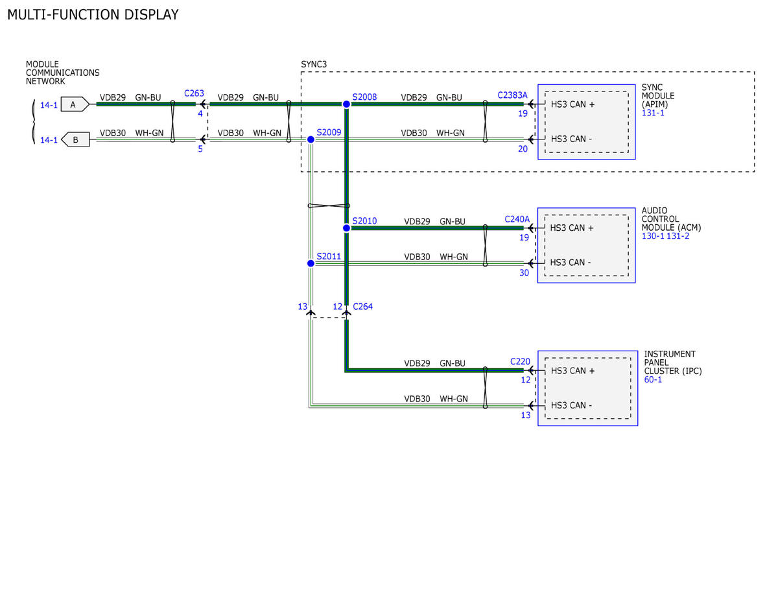This screenshot has width=778, height=601.
Task: Open the 131-1 page link under SYNC module
Action: coord(652,113)
